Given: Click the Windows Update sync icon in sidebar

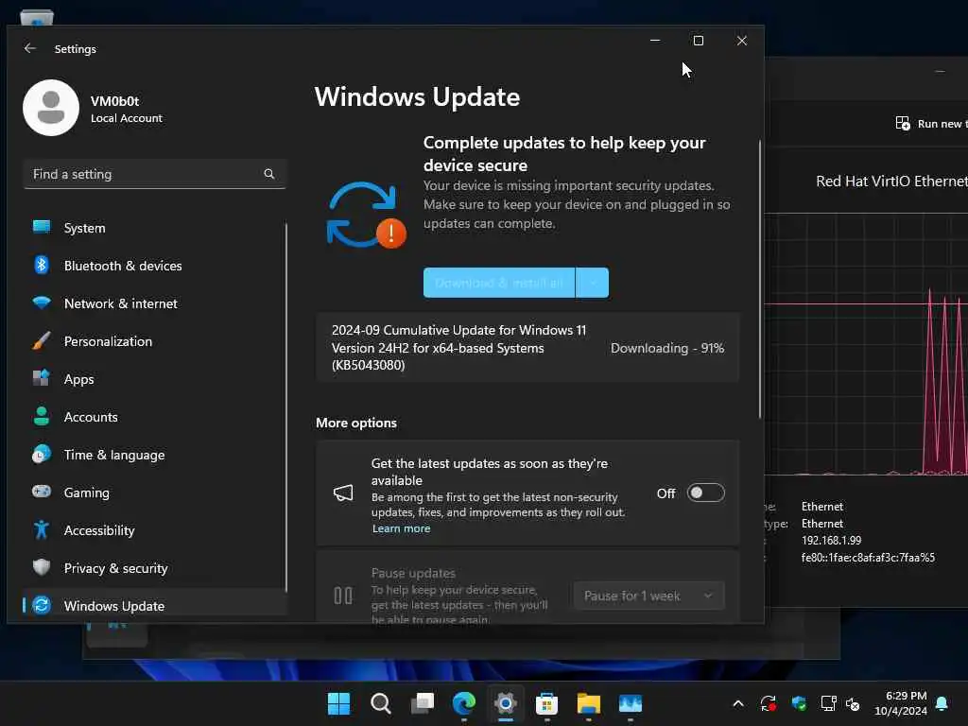Looking at the screenshot, I should 42,605.
